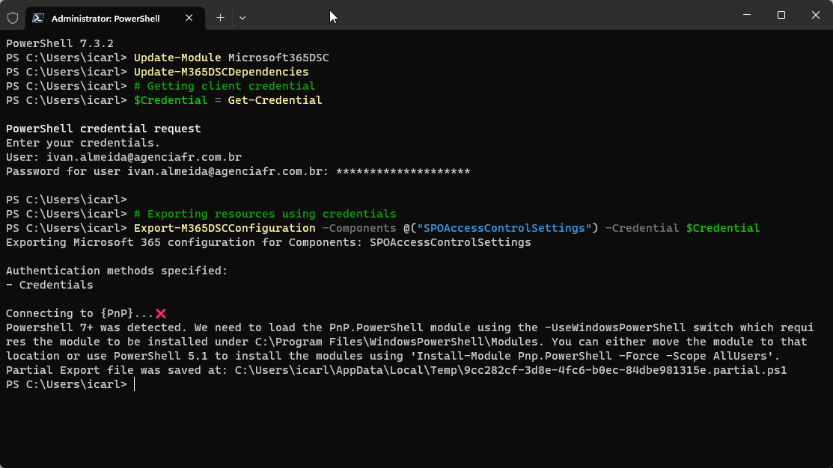The width and height of the screenshot is (833, 468).
Task: Click the red cross emoji after Connecting to {PnP}
Action: click(162, 313)
